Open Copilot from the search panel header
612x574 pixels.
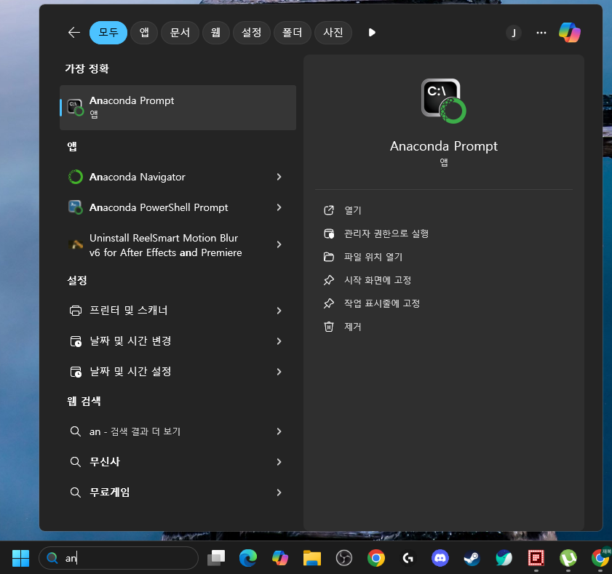point(570,33)
